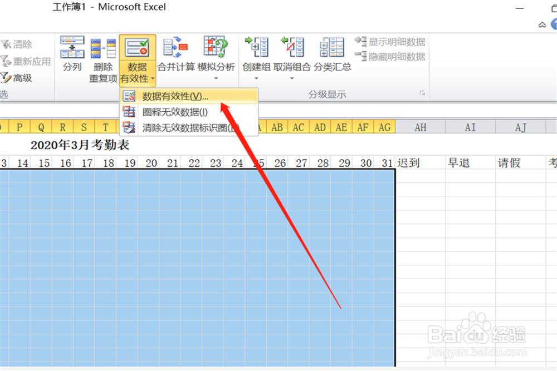Click the Clear filter (清除) icon

(x=6, y=44)
